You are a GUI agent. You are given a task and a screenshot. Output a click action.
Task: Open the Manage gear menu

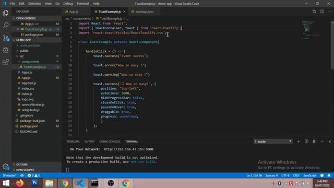(6, 167)
